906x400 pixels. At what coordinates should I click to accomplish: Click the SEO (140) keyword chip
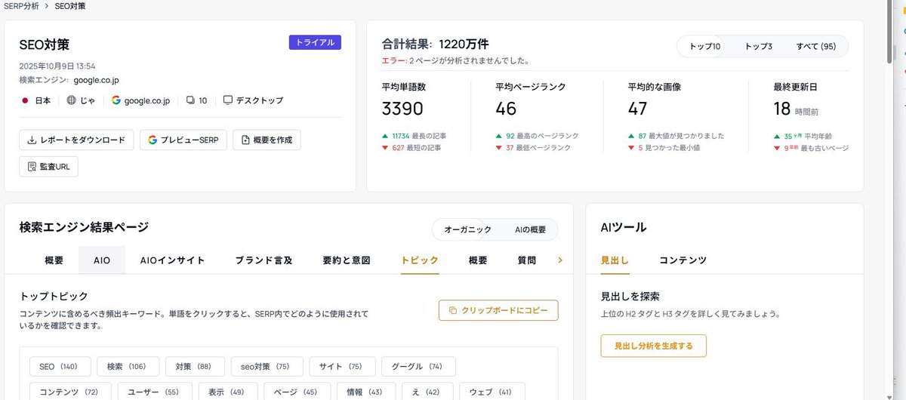(60, 366)
